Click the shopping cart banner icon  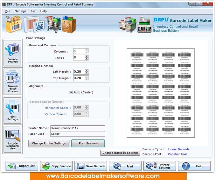pos(53,24)
